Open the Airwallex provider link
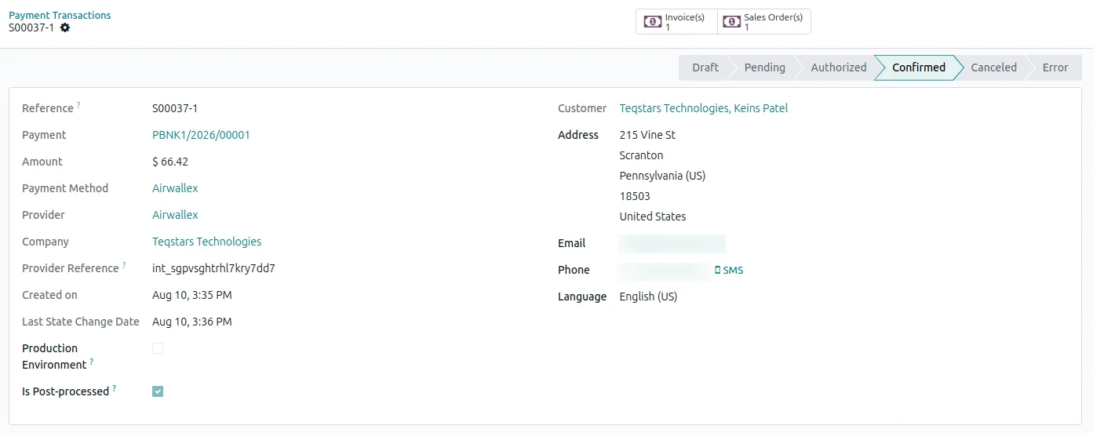1093x433 pixels. coord(175,215)
